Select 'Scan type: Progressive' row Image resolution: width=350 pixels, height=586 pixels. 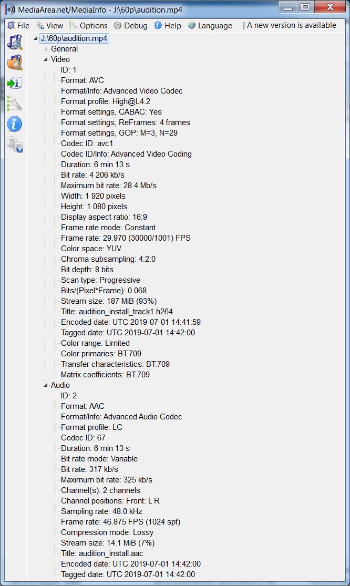tap(101, 280)
